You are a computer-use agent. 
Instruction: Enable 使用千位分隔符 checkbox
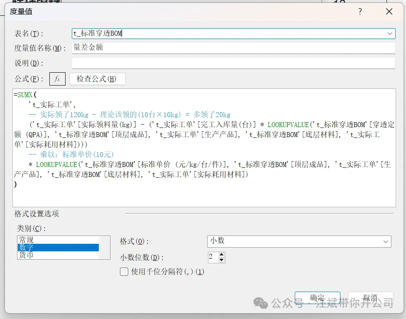[124, 272]
